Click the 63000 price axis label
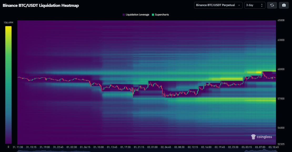 click(x=281, y=40)
